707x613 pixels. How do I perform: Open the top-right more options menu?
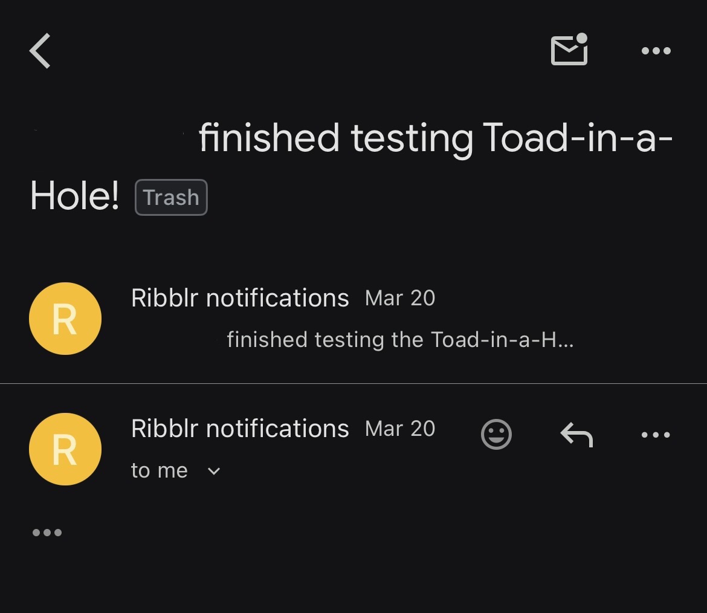click(x=656, y=51)
